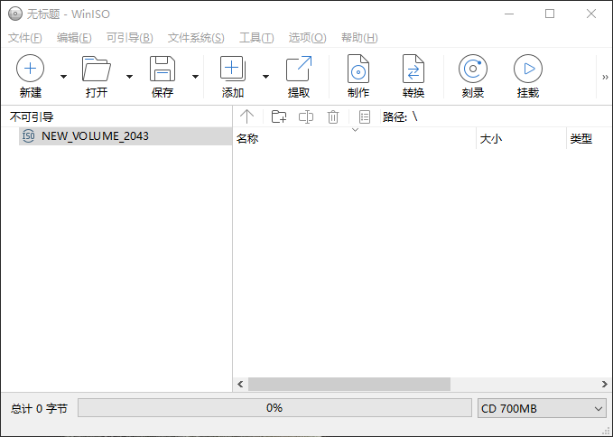This screenshot has height=437, width=613.
Task: Open the CD 700MB disc size dropdown
Action: [542, 408]
